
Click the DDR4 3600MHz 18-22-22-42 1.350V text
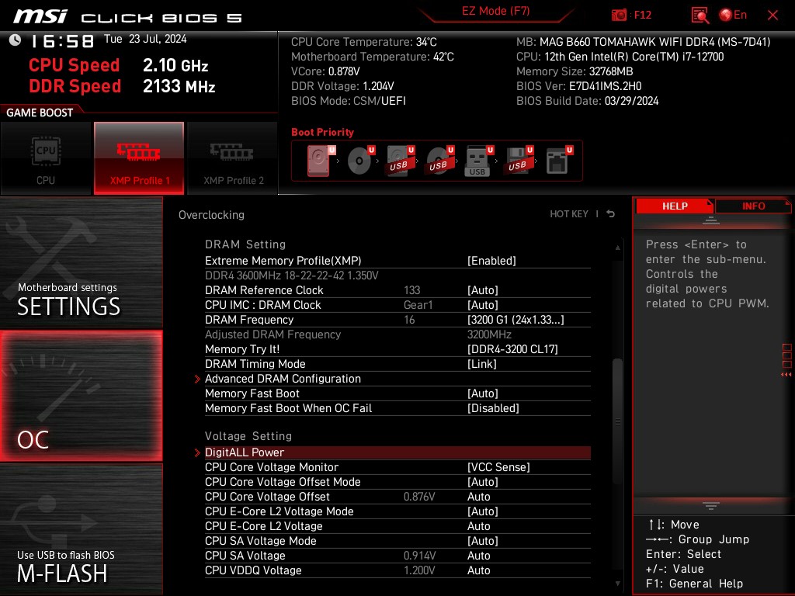coord(292,275)
